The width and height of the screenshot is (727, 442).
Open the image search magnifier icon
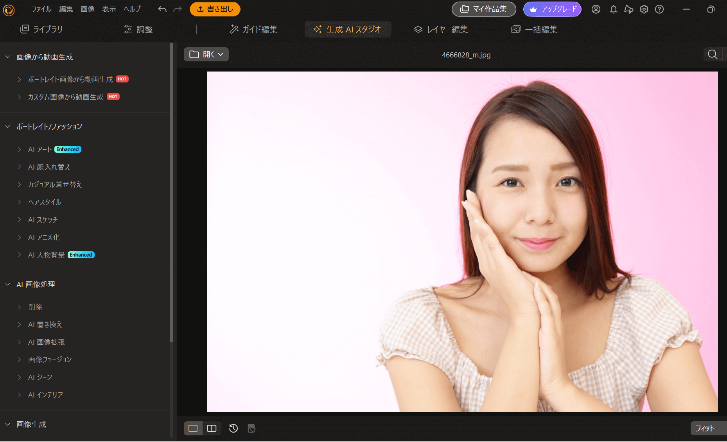tap(712, 54)
